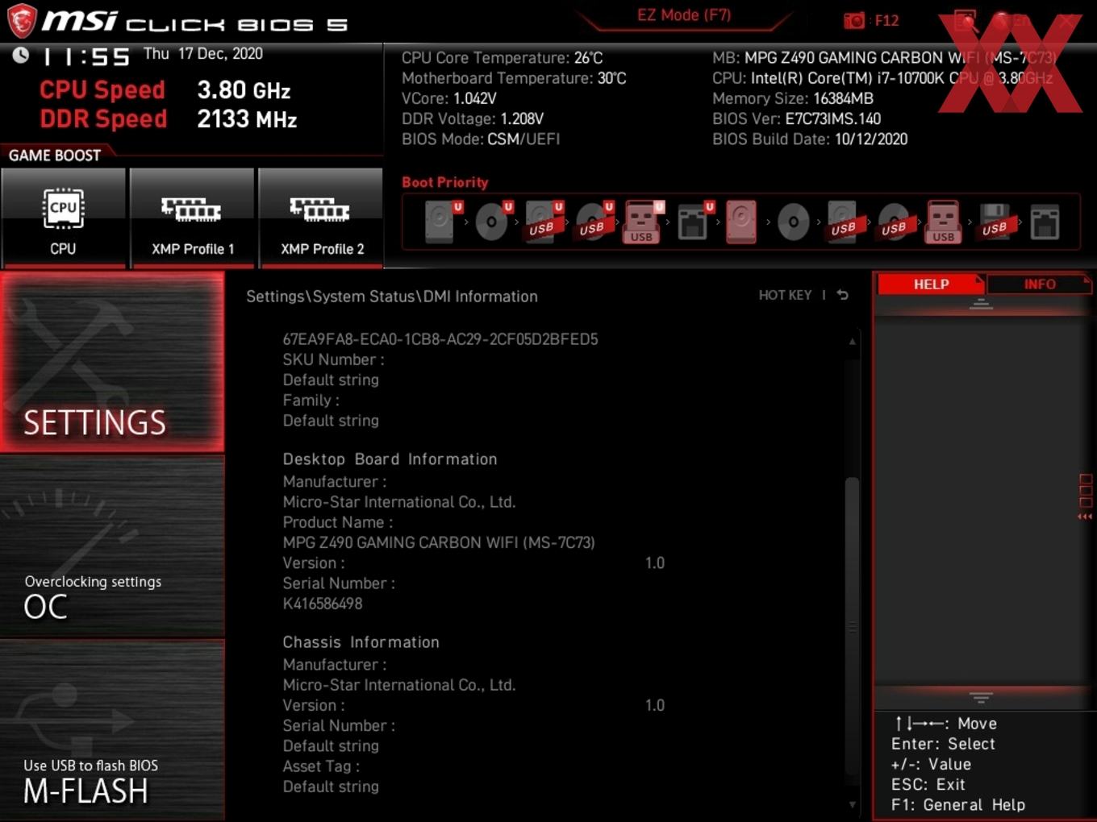This screenshot has width=1097, height=822.
Task: Switch to EZ Mode (F7)
Action: (684, 15)
